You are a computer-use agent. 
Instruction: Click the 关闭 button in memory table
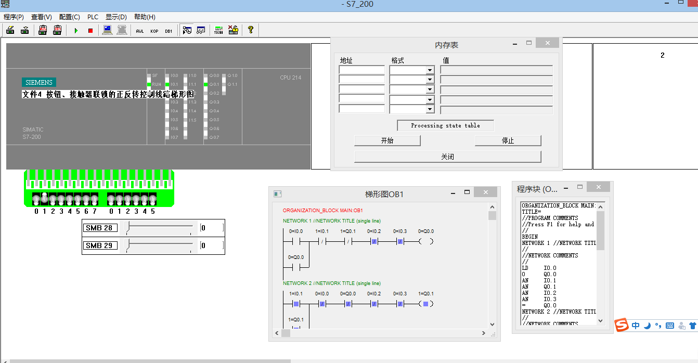pyautogui.click(x=448, y=157)
